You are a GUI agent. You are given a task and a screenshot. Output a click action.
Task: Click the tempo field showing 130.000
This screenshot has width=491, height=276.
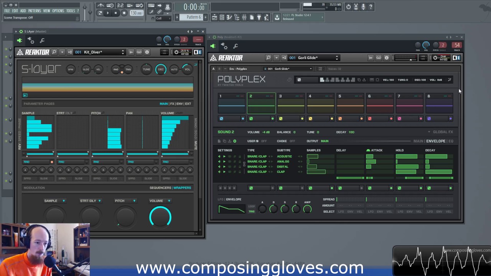point(136,13)
